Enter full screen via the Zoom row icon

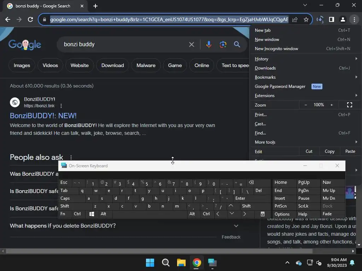[x=350, y=105]
